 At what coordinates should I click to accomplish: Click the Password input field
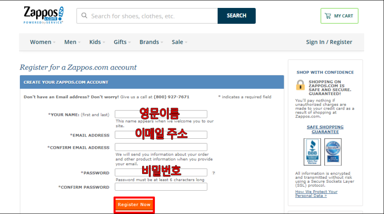pos(161,173)
